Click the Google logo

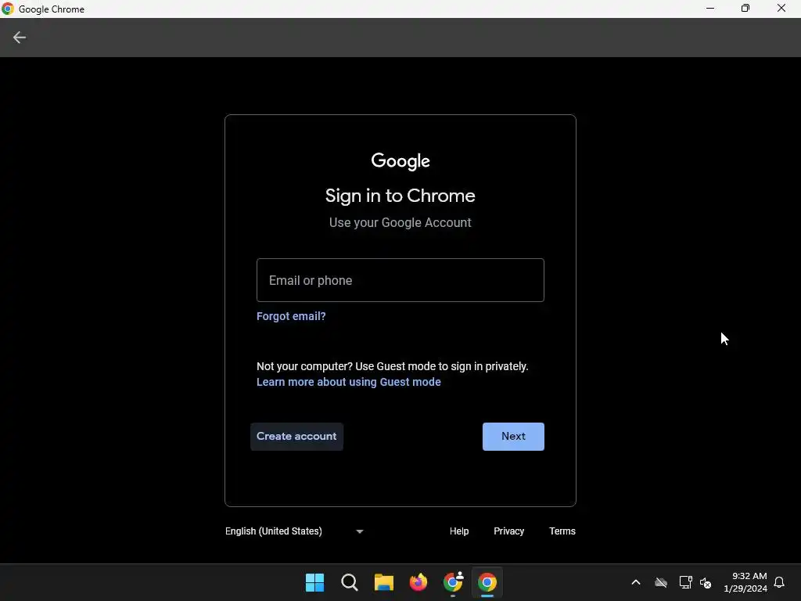[400, 161]
